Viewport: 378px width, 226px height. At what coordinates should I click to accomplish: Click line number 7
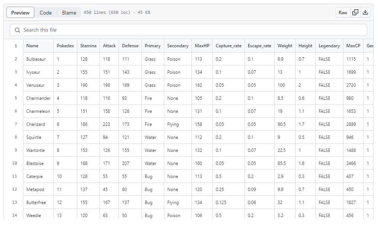(16, 124)
